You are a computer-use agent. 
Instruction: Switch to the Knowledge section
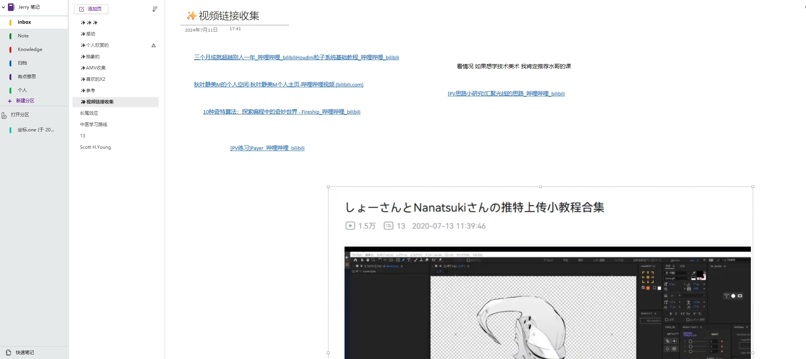pos(30,49)
